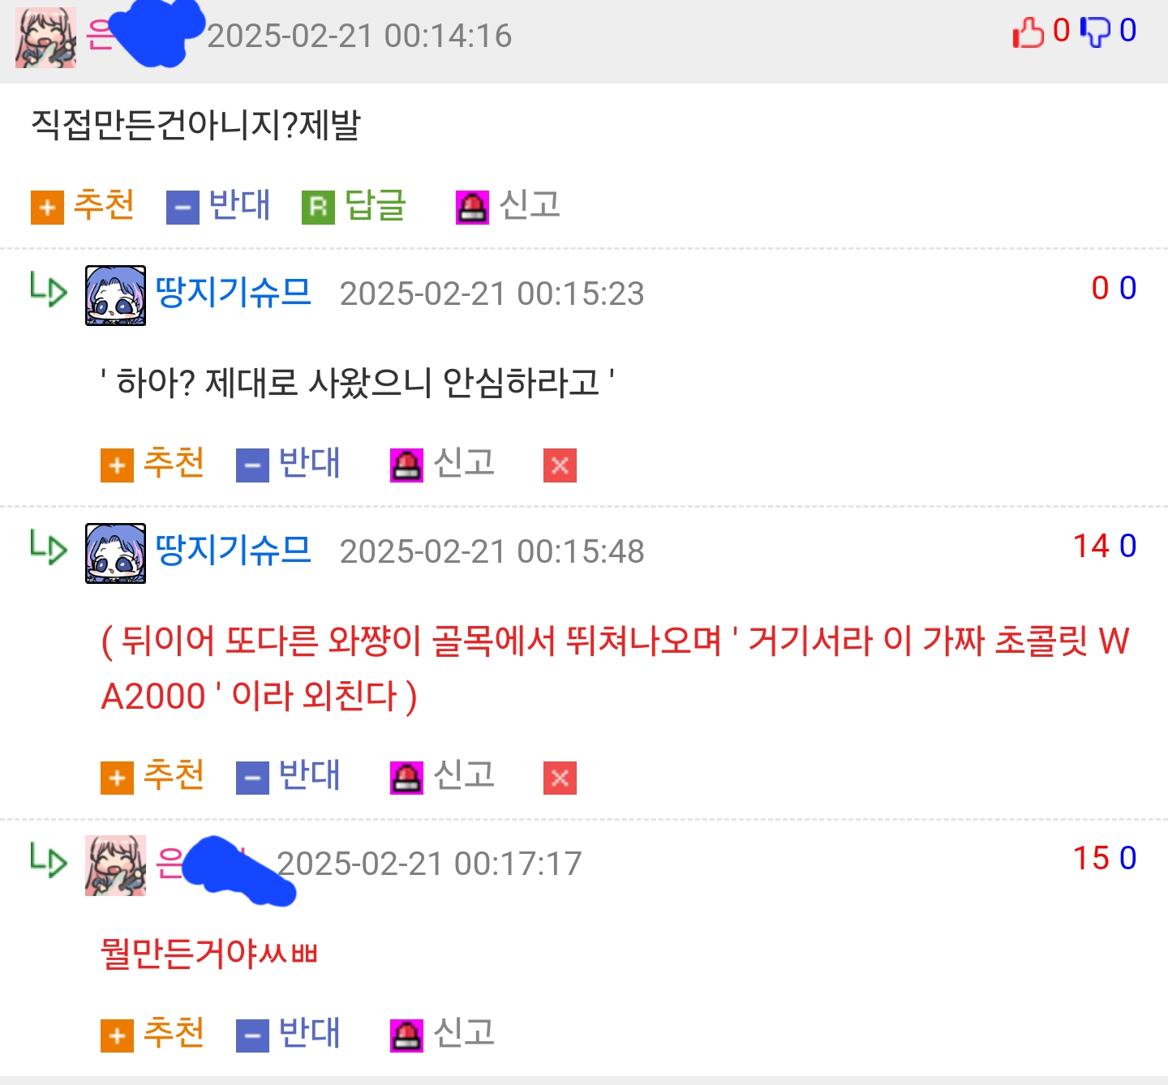Click siren 신고 icon under top comment
Screen dimensions: 1168x1085
[472, 208]
